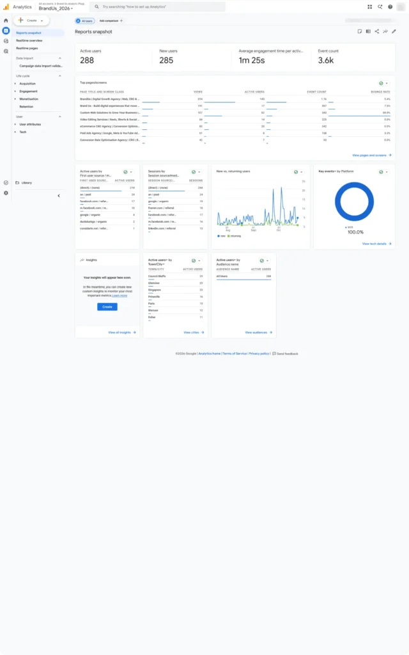The image size is (409, 655).
Task: Collapse the Data import section
Action: point(59,58)
